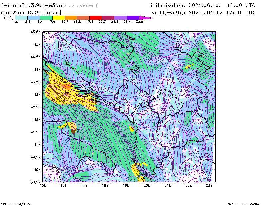This screenshot has height=206, width=266.
Task: Select the salmon legend color swatch
Action: point(83,18)
